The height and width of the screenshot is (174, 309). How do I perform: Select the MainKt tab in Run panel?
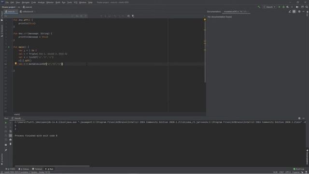17,118
